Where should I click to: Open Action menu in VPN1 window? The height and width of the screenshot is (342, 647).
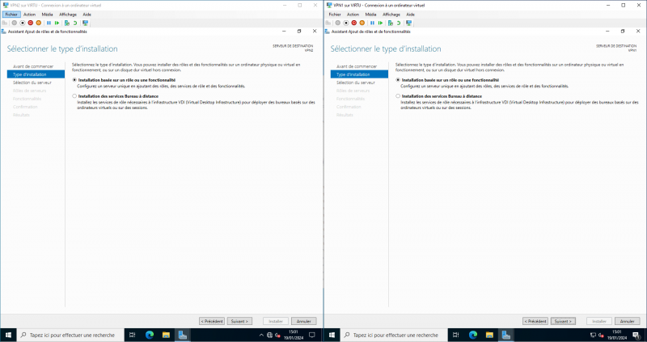pos(353,15)
